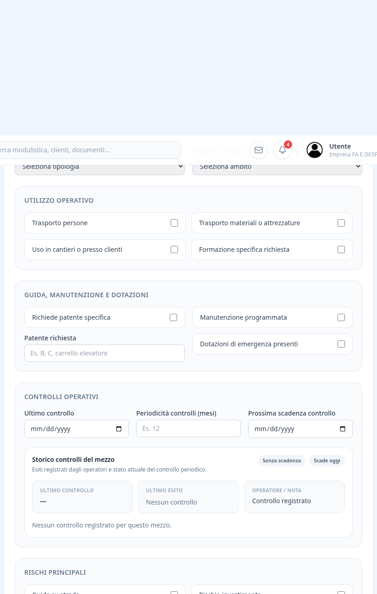
Task: Click the Ultimo controllo date field
Action: tap(77, 429)
